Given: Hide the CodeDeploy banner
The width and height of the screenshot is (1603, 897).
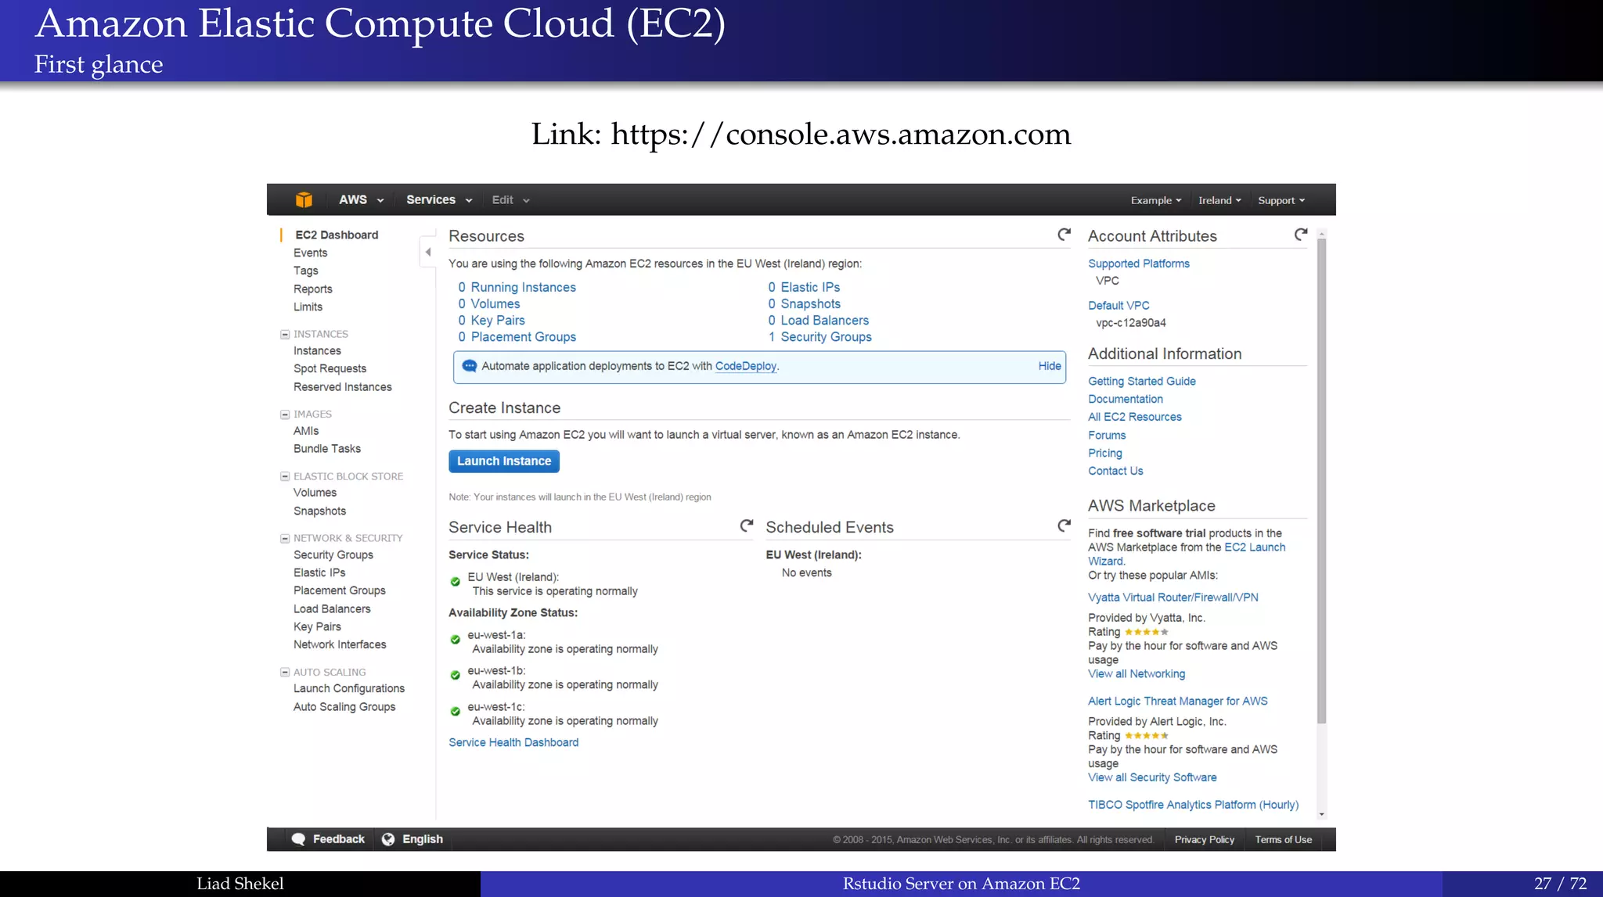Looking at the screenshot, I should tap(1050, 366).
